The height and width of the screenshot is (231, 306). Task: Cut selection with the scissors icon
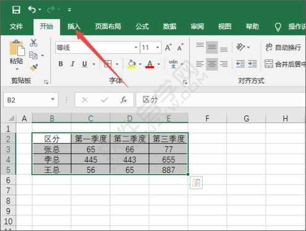coord(33,43)
